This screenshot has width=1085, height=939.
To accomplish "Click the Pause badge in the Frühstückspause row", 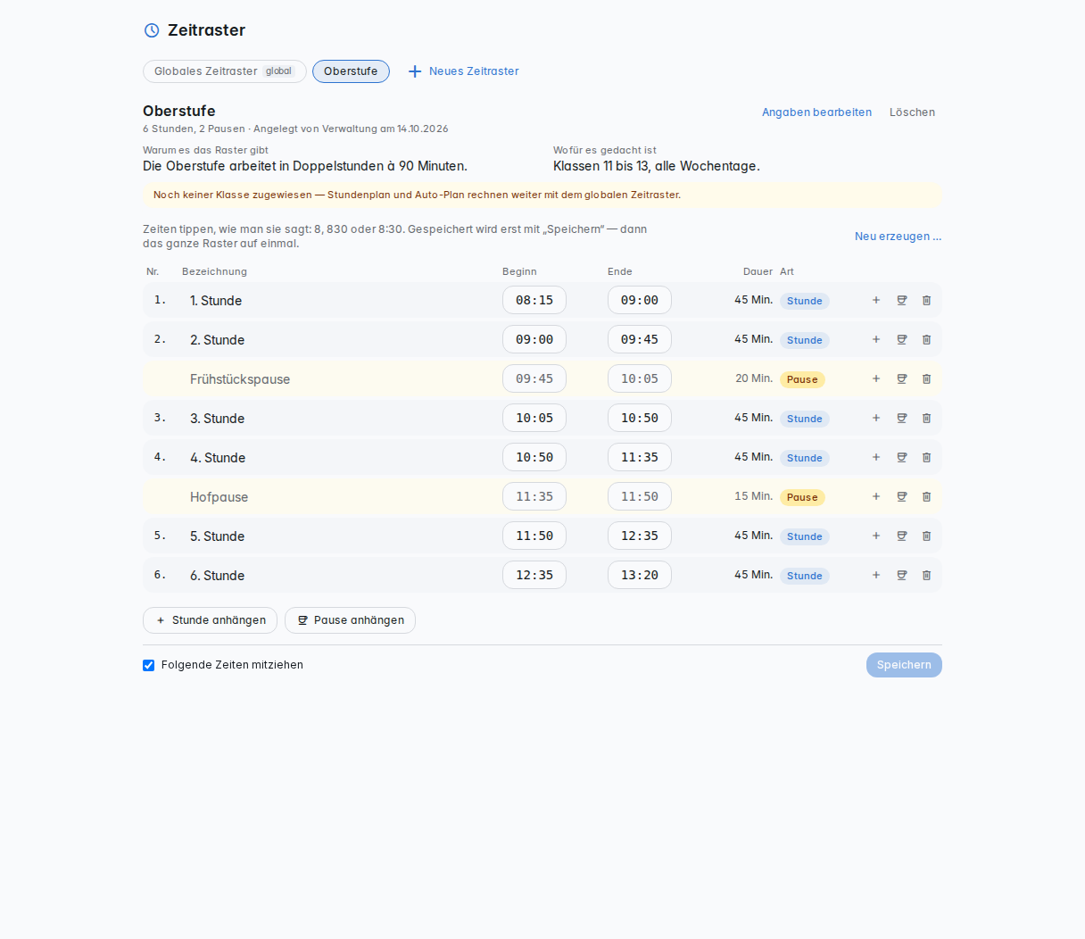I will coord(802,379).
